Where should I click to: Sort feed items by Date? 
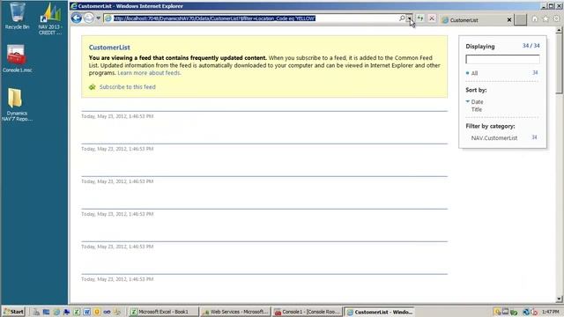(478, 102)
